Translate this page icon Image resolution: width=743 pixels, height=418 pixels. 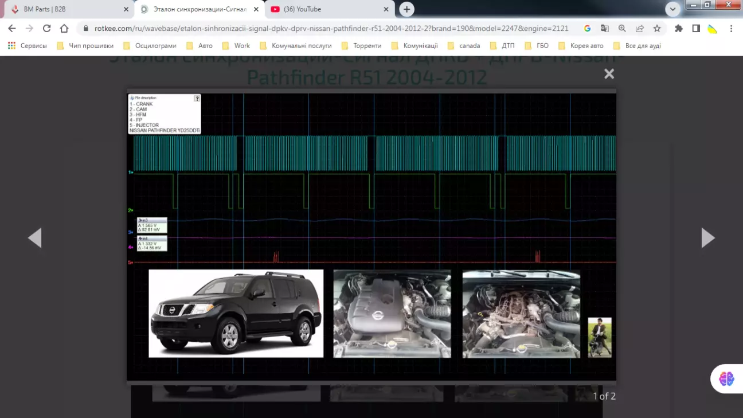pos(605,28)
